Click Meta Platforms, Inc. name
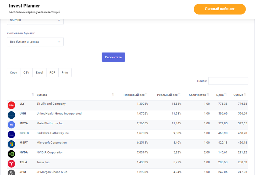This screenshot has width=255, height=175. (51, 123)
